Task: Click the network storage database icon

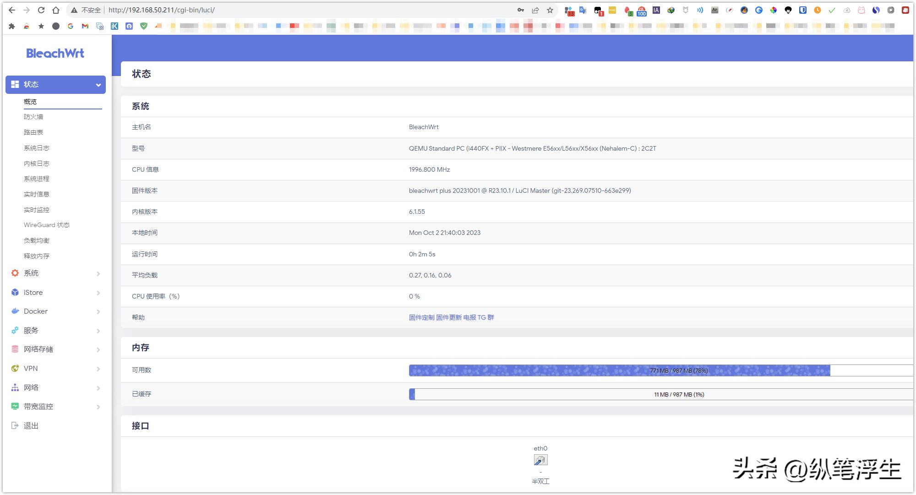Action: click(x=15, y=349)
